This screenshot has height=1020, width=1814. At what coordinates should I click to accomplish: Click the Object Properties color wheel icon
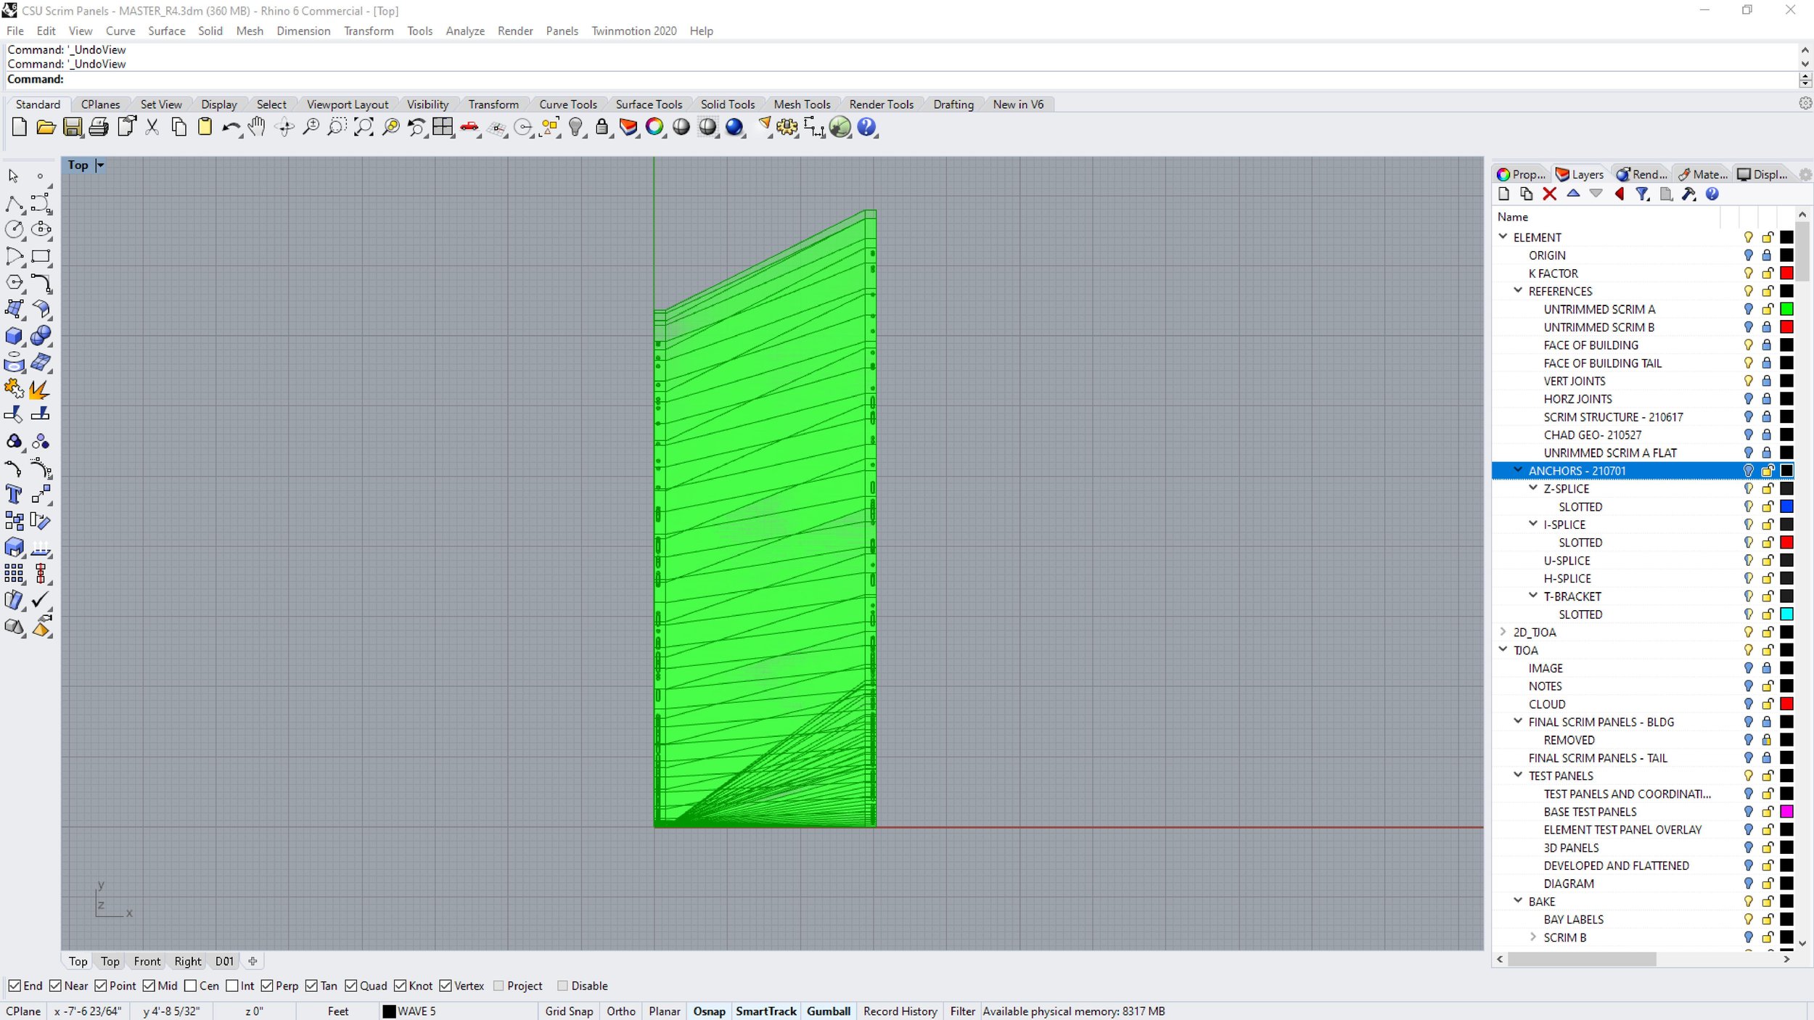654,127
